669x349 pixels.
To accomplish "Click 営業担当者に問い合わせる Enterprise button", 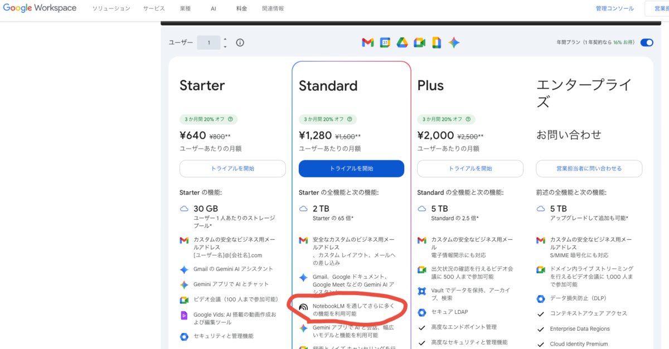I will [589, 169].
